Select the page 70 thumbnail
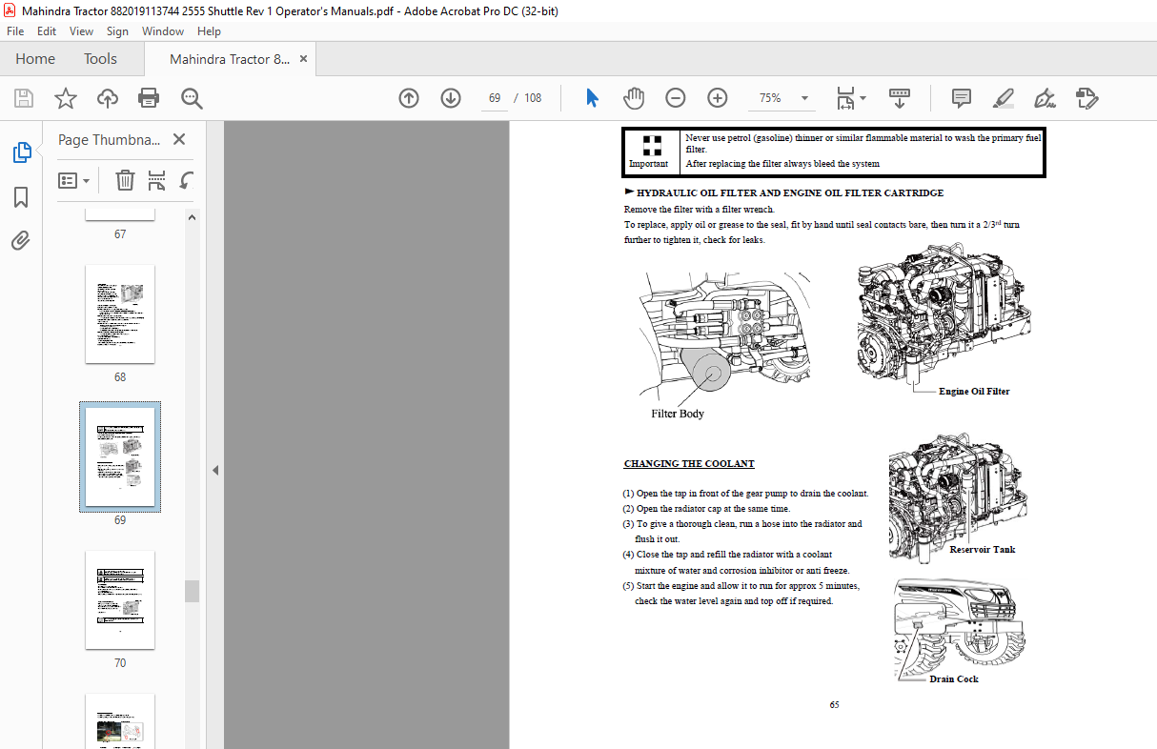The height and width of the screenshot is (749, 1157). click(120, 599)
